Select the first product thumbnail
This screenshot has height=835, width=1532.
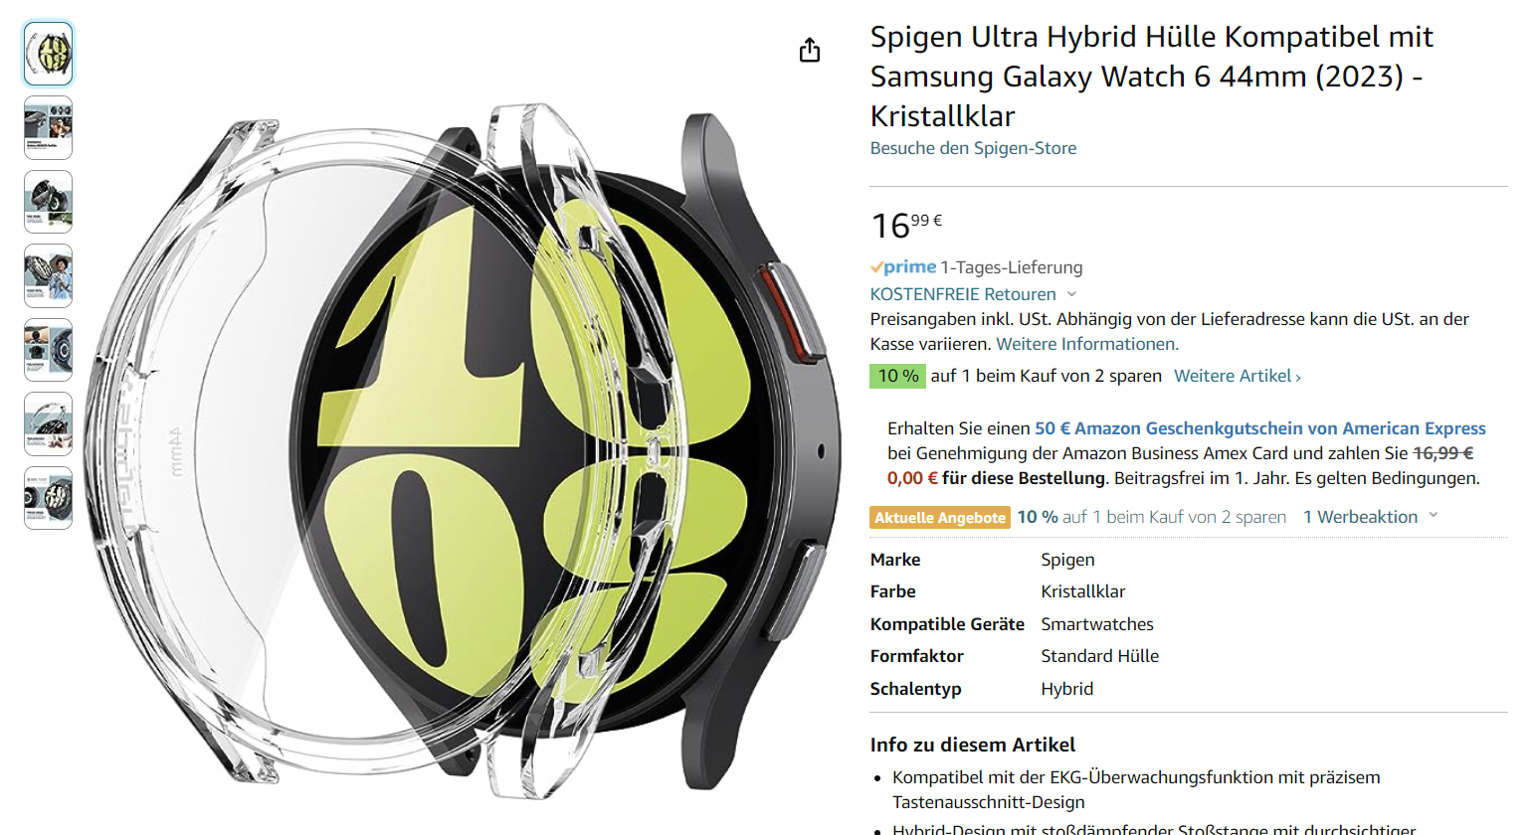point(48,54)
